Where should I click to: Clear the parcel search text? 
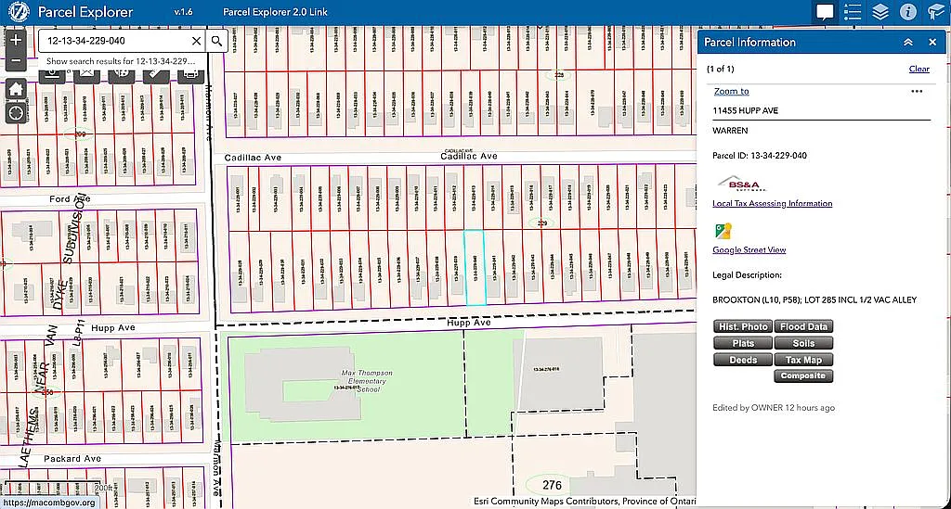[x=196, y=41]
